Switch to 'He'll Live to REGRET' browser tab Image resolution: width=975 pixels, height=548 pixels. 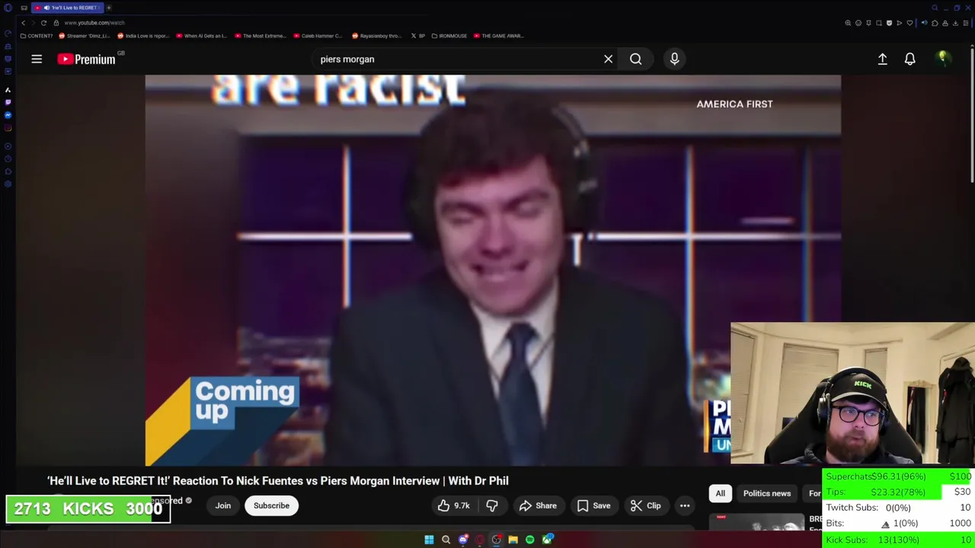[x=67, y=8]
